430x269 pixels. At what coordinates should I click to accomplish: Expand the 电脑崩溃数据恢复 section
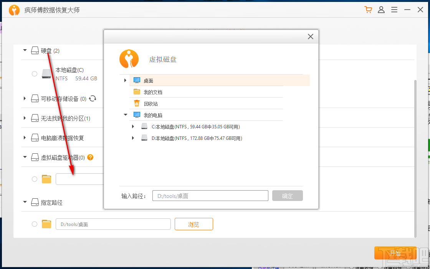click(25, 138)
